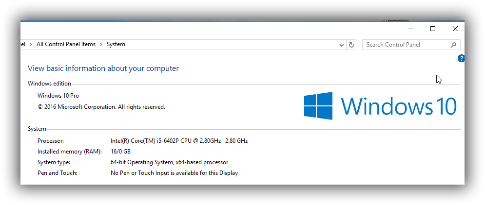Refresh the System page via address bar

pyautogui.click(x=351, y=45)
